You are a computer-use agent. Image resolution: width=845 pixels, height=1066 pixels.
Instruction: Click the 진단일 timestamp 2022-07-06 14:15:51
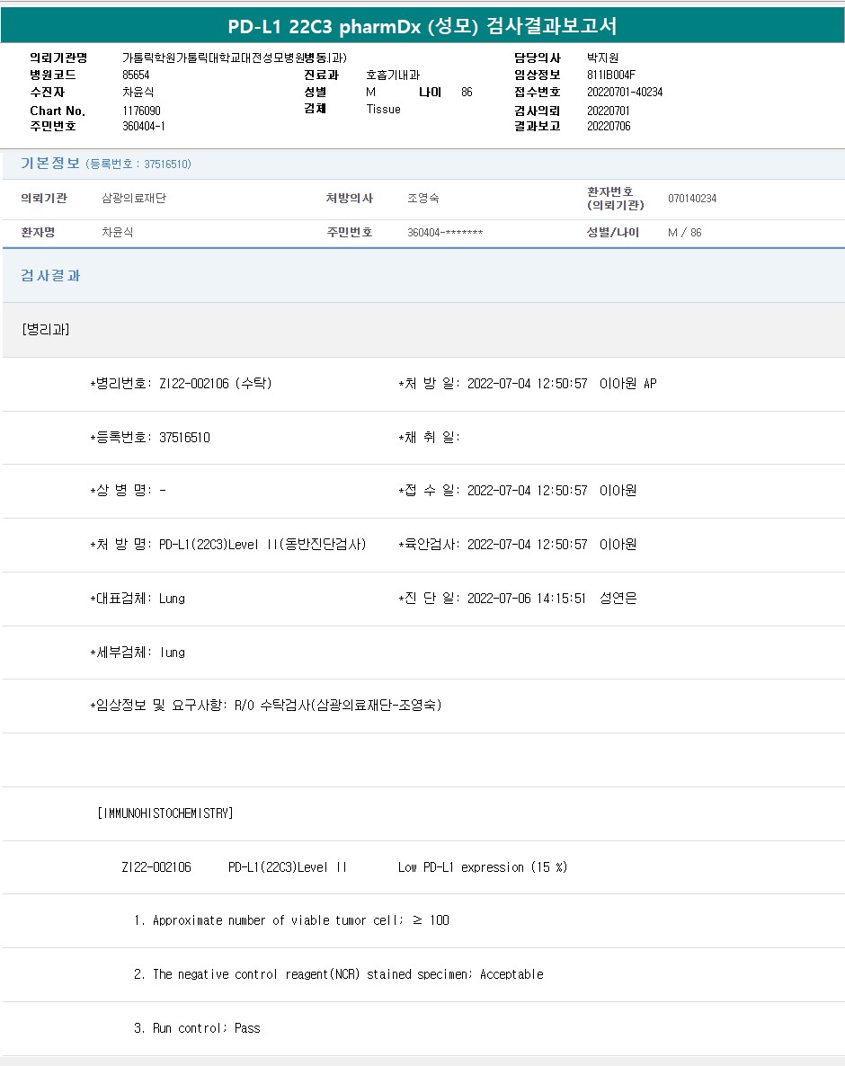(x=526, y=599)
